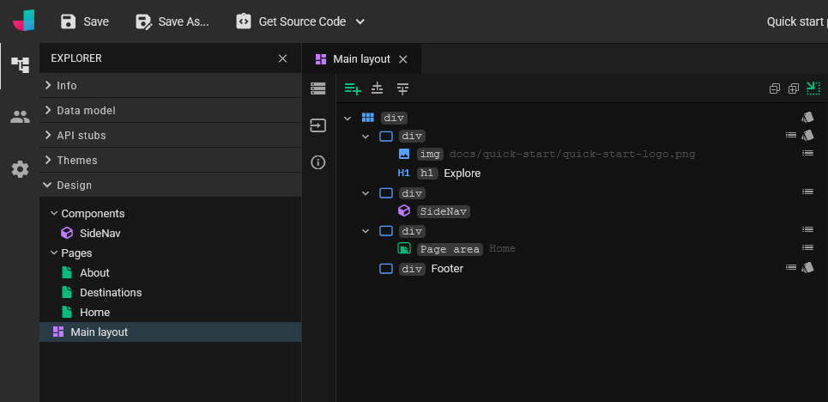Collapse the div containing Page area
Screen dimensions: 828x402
click(366, 231)
